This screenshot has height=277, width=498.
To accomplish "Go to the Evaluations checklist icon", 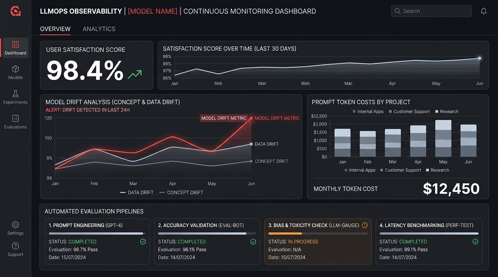I will [x=16, y=118].
